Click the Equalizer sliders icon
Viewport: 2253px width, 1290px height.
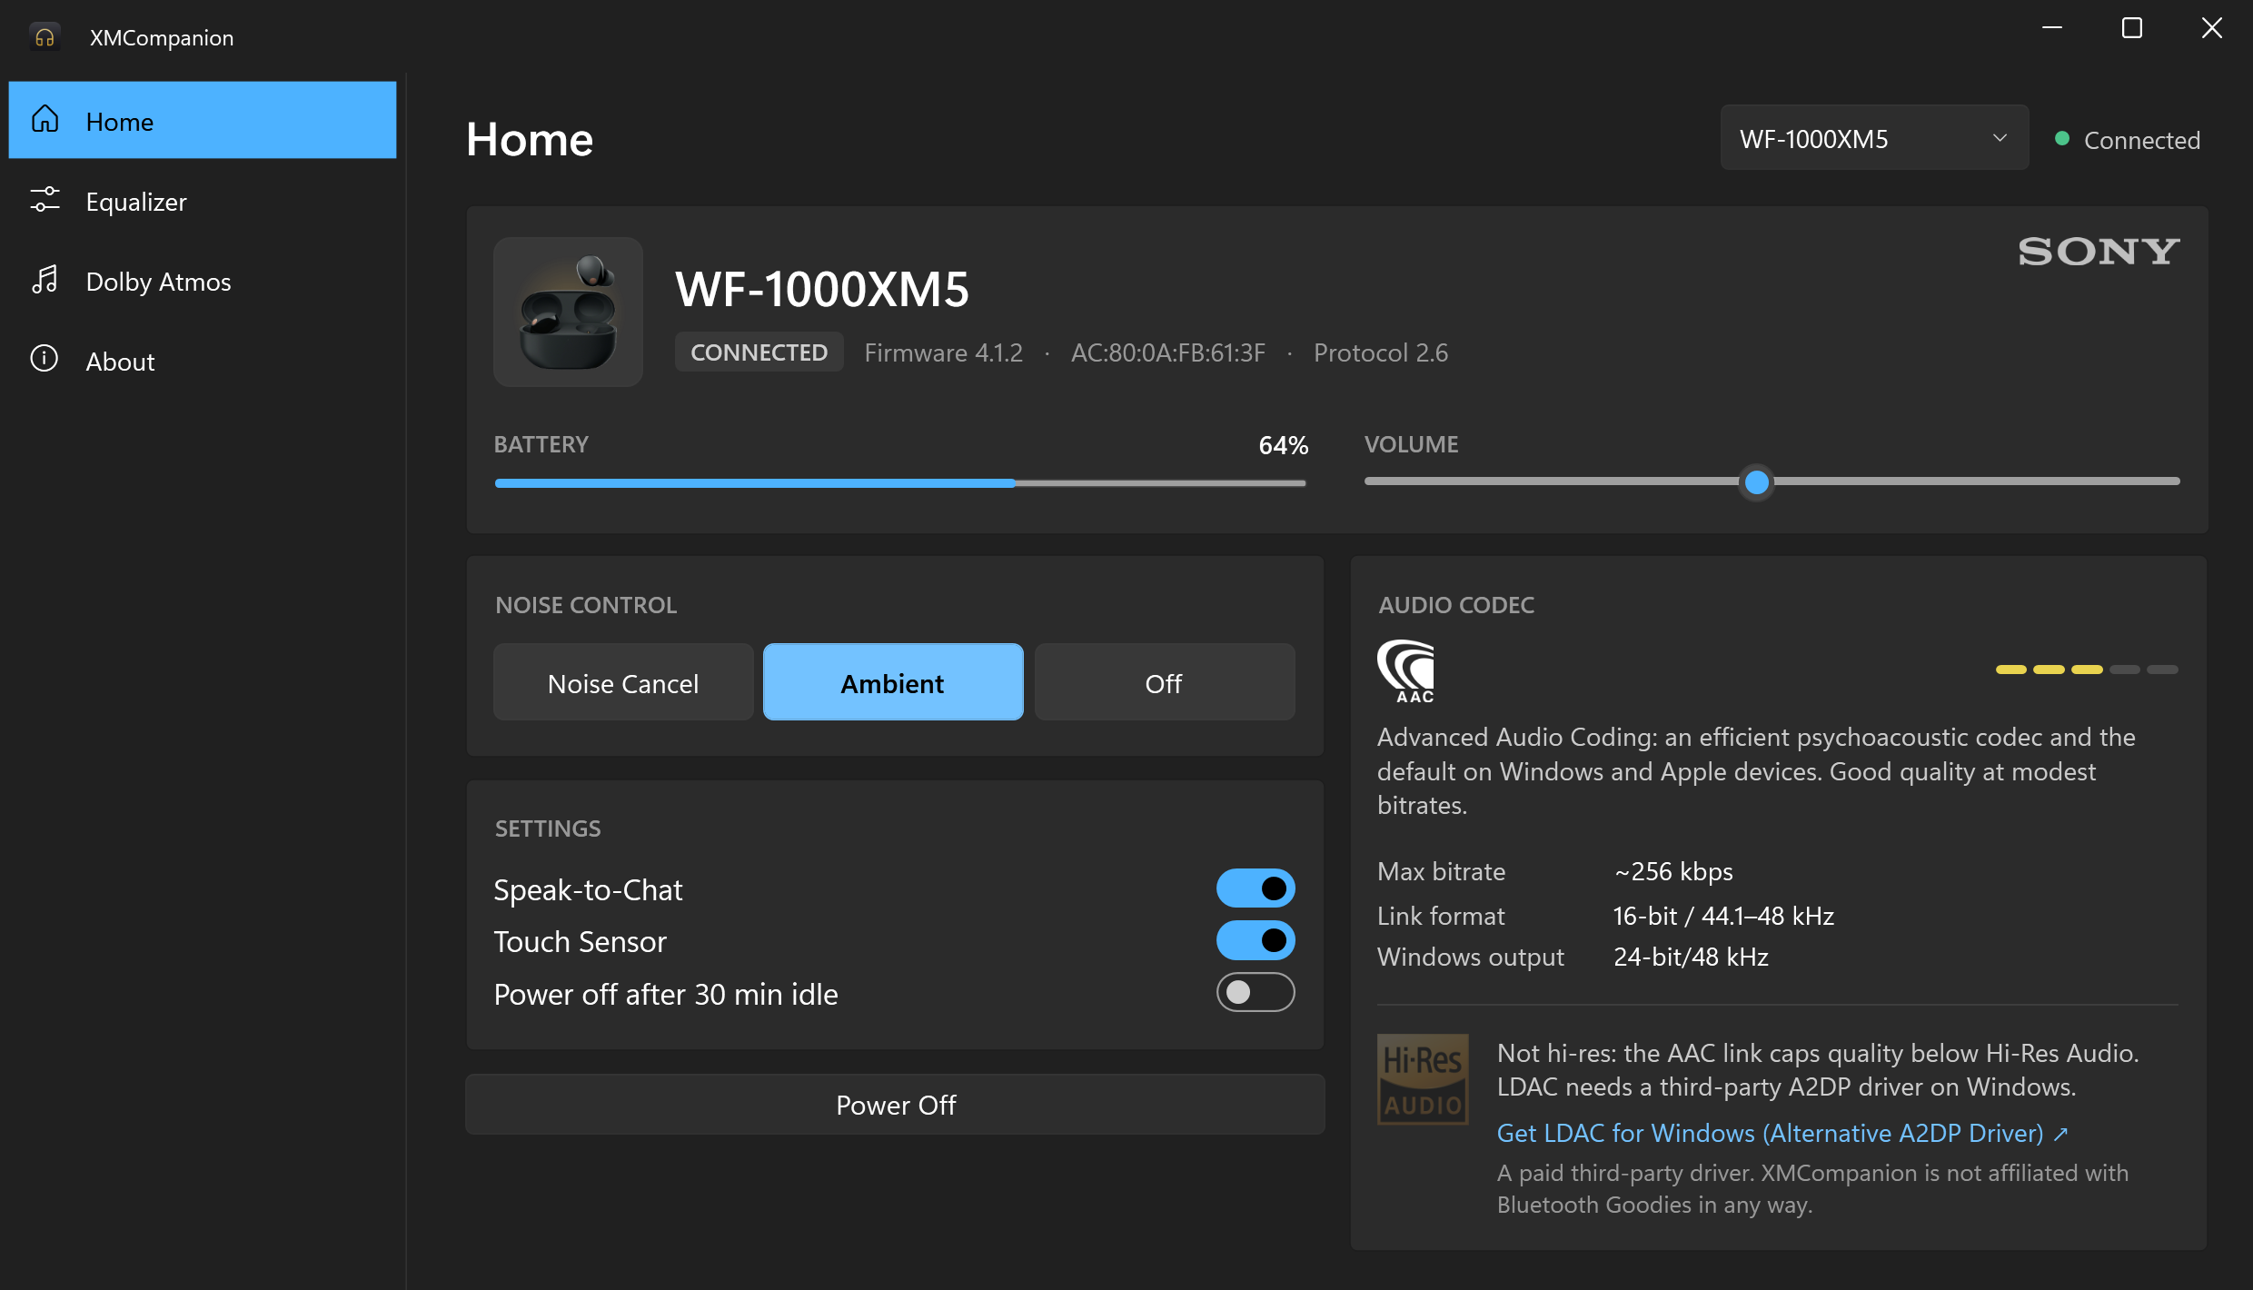pos(45,200)
